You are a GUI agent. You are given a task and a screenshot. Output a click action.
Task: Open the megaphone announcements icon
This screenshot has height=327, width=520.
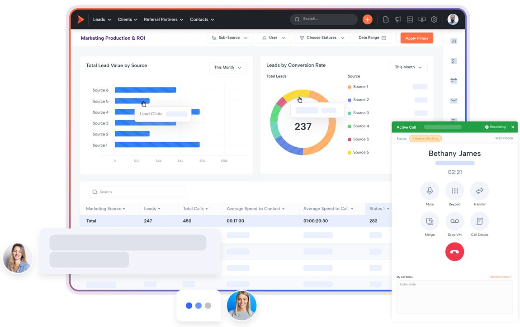pyautogui.click(x=397, y=19)
